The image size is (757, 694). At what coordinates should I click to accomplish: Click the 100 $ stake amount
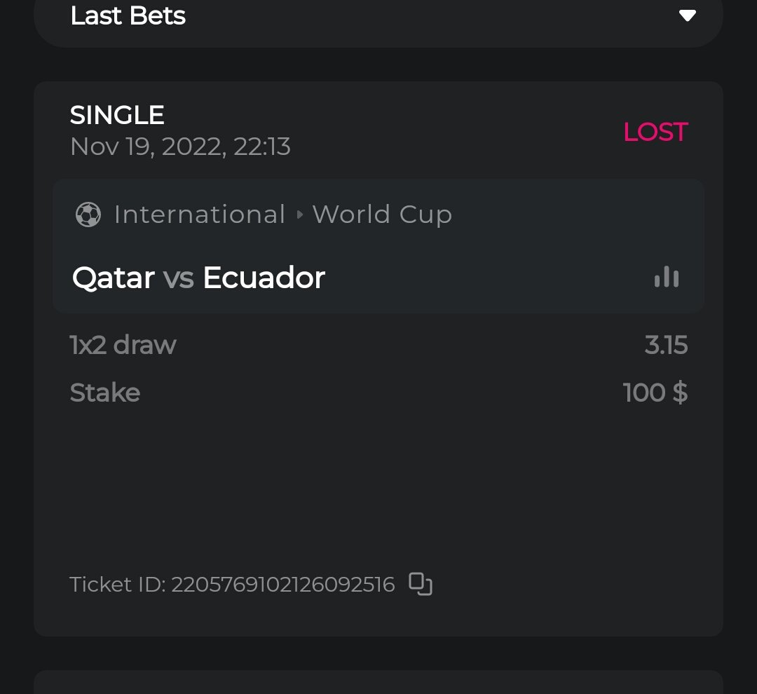[655, 393]
